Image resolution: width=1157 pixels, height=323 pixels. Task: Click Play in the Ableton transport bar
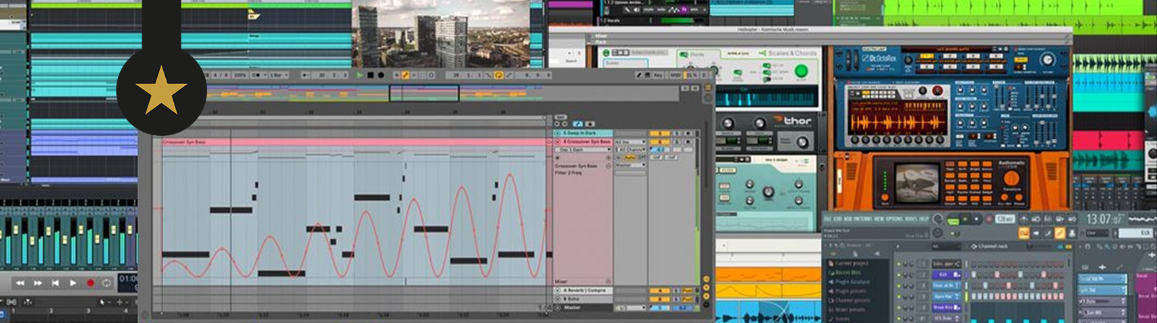(359, 75)
